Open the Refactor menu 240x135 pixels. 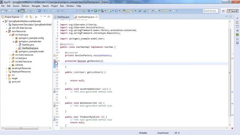coord(25,6)
